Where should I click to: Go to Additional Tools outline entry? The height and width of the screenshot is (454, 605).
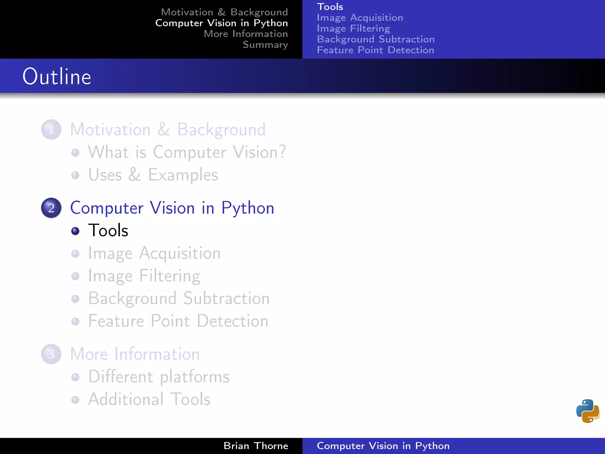[149, 399]
